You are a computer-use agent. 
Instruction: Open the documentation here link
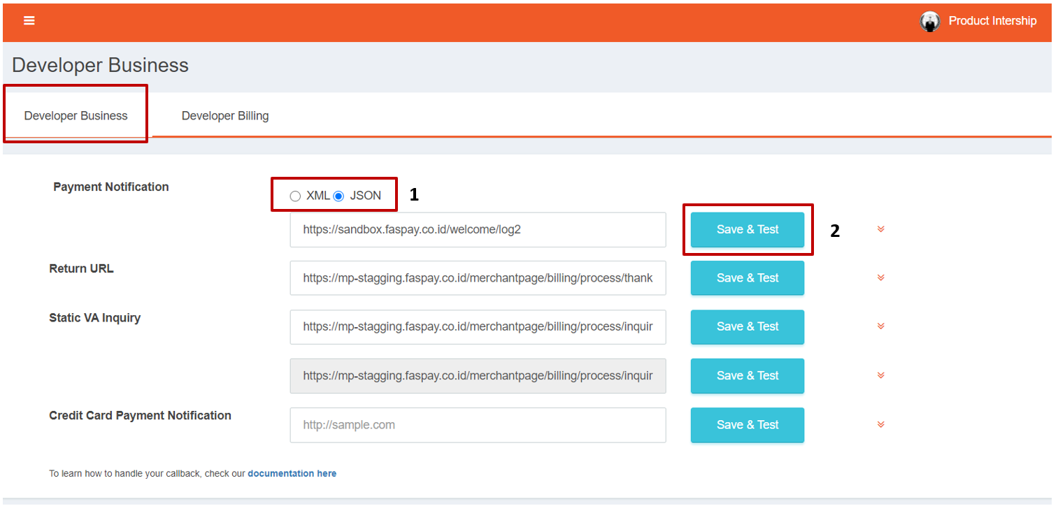pos(292,474)
